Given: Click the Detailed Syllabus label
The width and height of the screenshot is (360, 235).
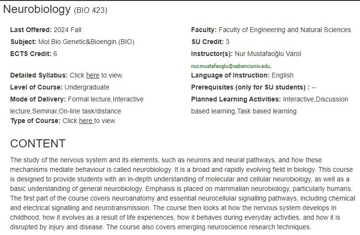Looking at the screenshot, I should click(39, 75).
